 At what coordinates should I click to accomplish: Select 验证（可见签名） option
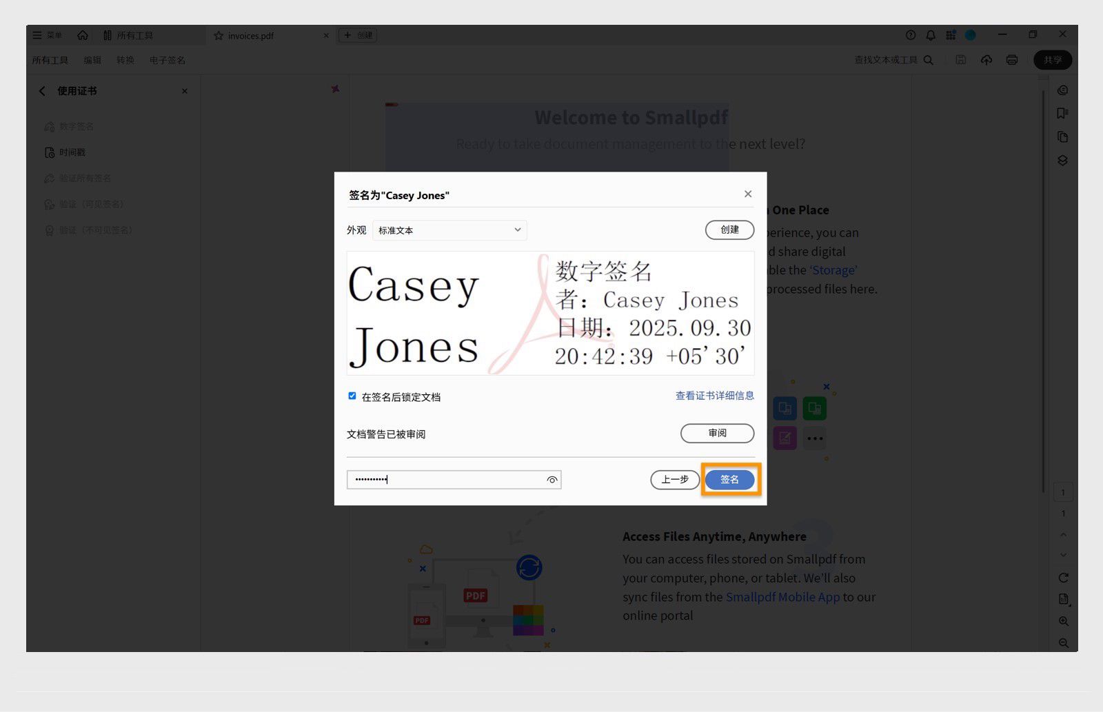[x=84, y=205]
